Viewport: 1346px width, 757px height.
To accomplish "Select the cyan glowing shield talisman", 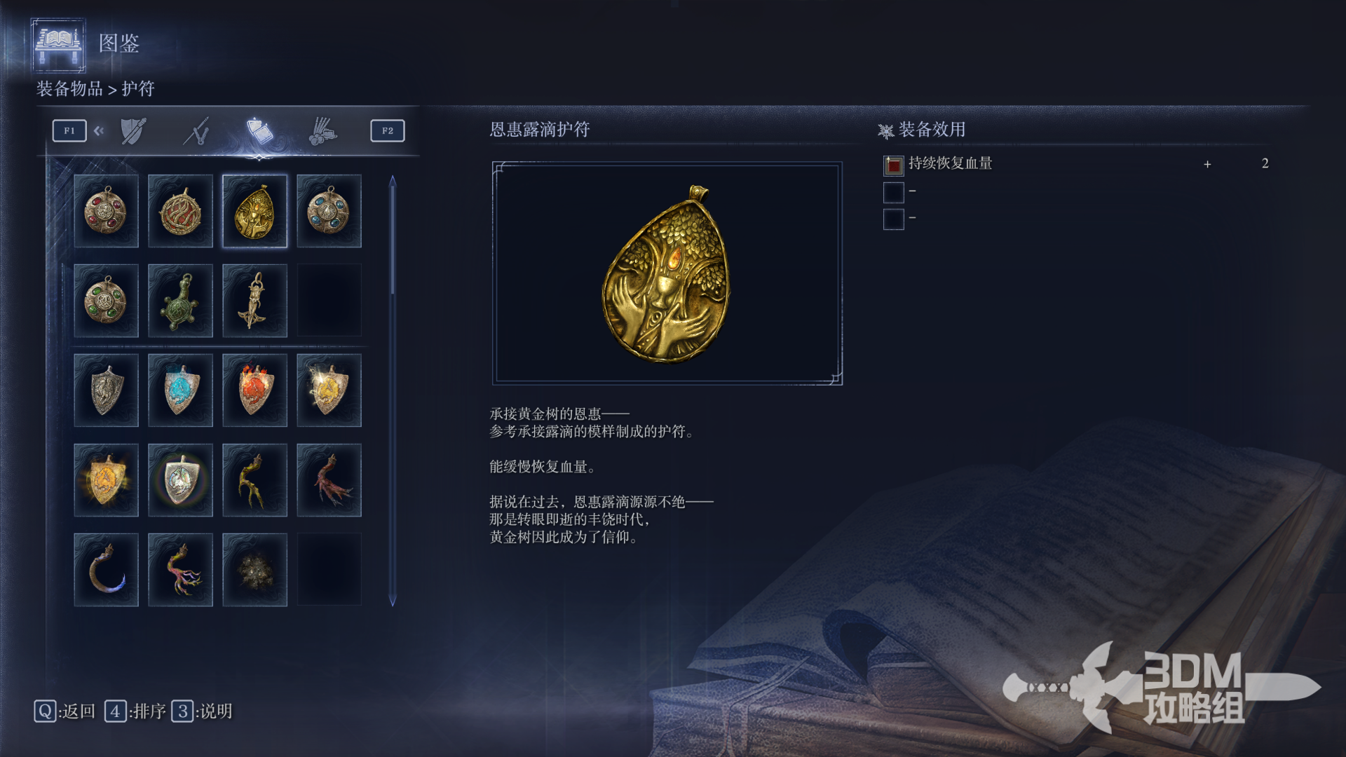I will [x=180, y=390].
